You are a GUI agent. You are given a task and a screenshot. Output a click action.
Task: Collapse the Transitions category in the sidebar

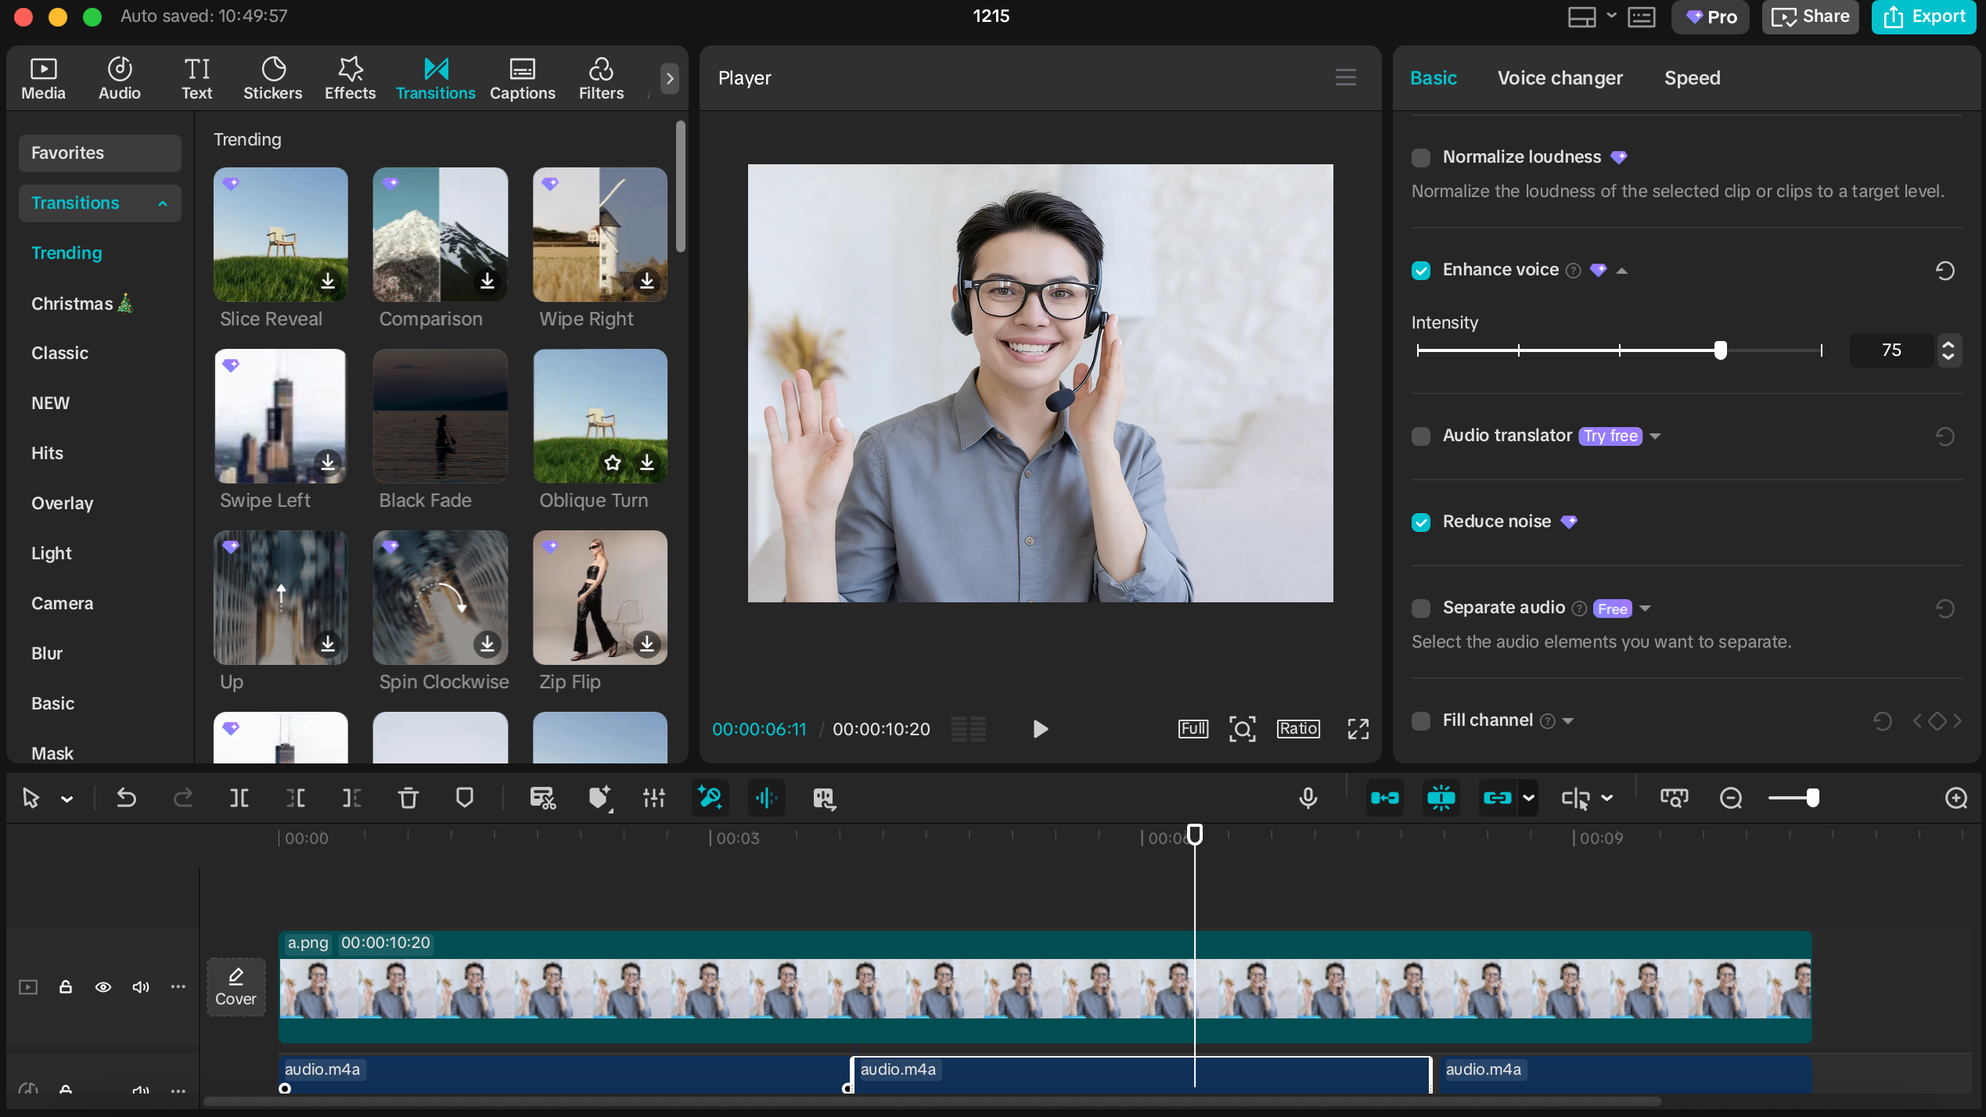[163, 203]
